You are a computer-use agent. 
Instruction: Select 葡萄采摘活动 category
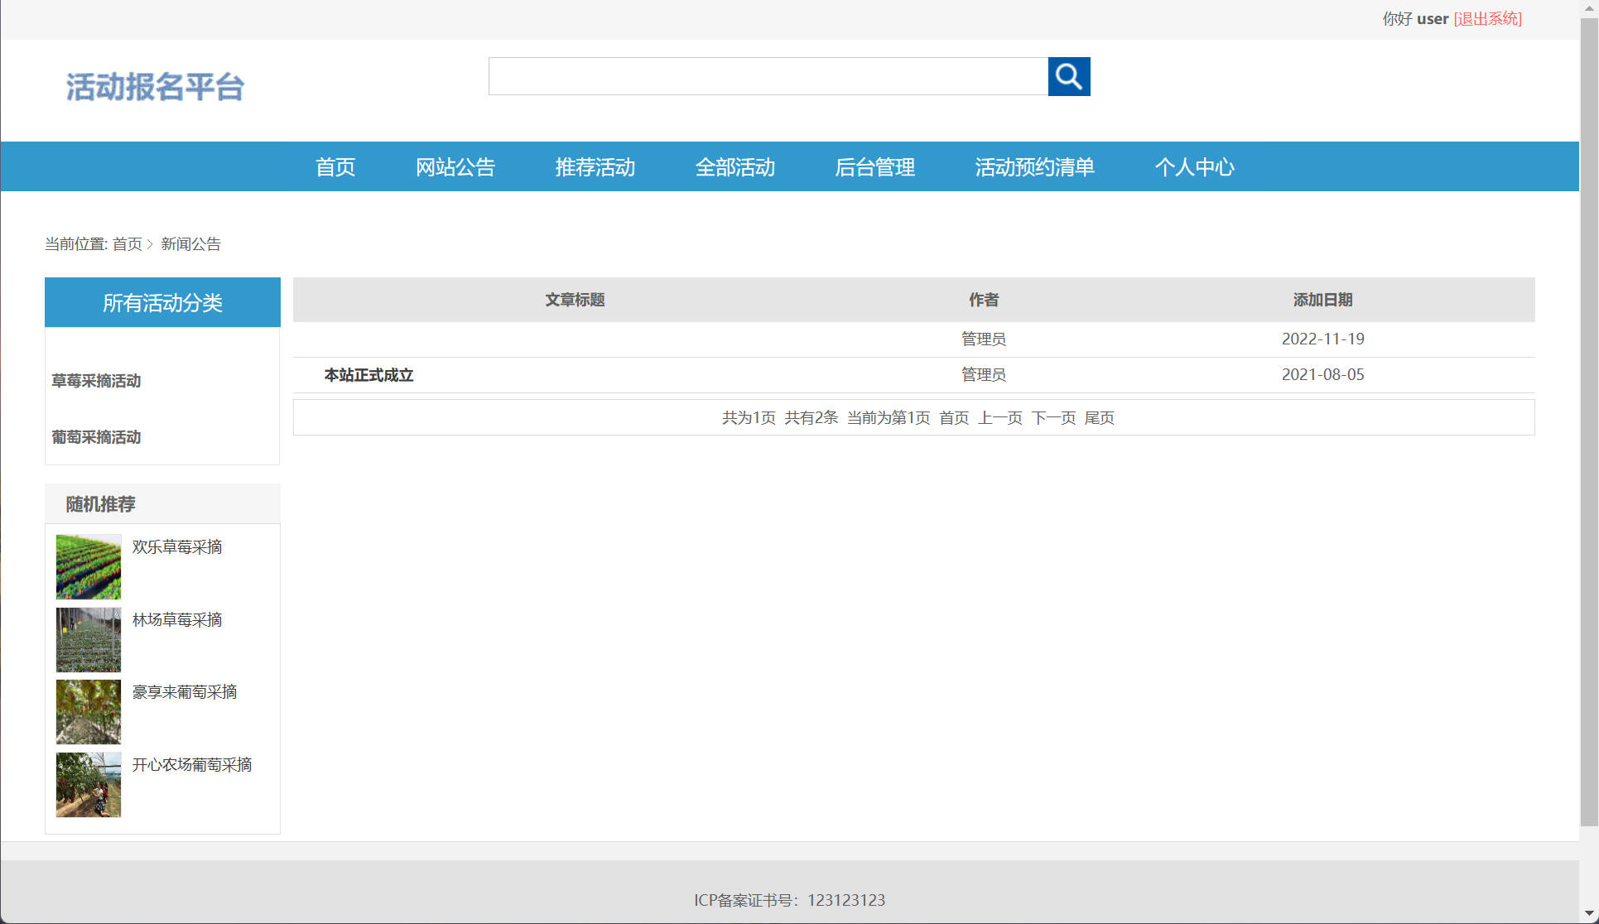[96, 437]
